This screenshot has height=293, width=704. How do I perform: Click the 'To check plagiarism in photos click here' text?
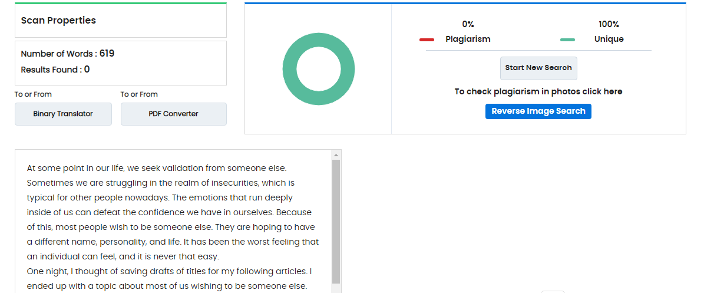click(538, 92)
